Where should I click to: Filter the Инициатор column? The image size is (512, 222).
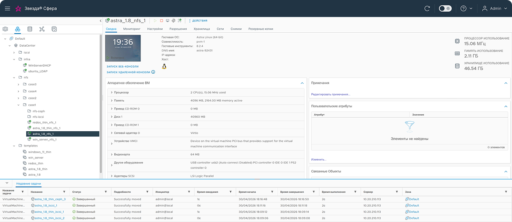(189, 192)
